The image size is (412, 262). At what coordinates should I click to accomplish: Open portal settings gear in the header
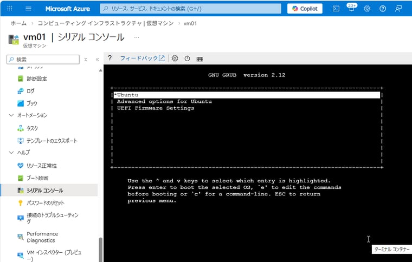pyautogui.click(x=367, y=9)
